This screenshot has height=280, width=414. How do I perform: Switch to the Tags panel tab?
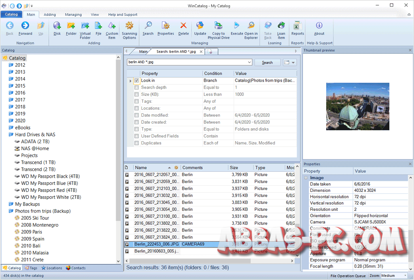[x=31, y=268]
